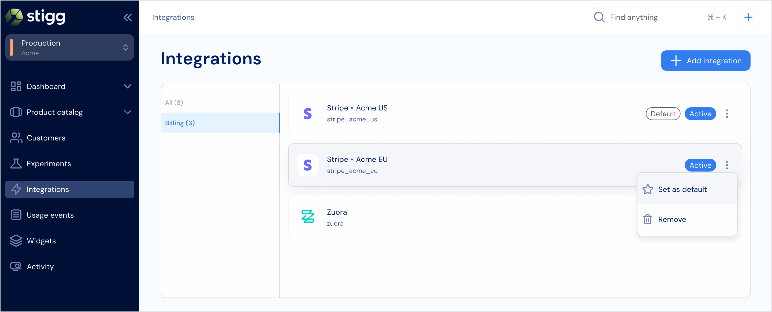Click the Customers people icon
This screenshot has width=772, height=312.
click(16, 138)
